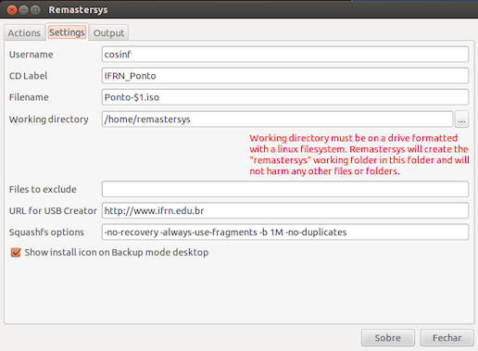Click the Username label

click(31, 55)
